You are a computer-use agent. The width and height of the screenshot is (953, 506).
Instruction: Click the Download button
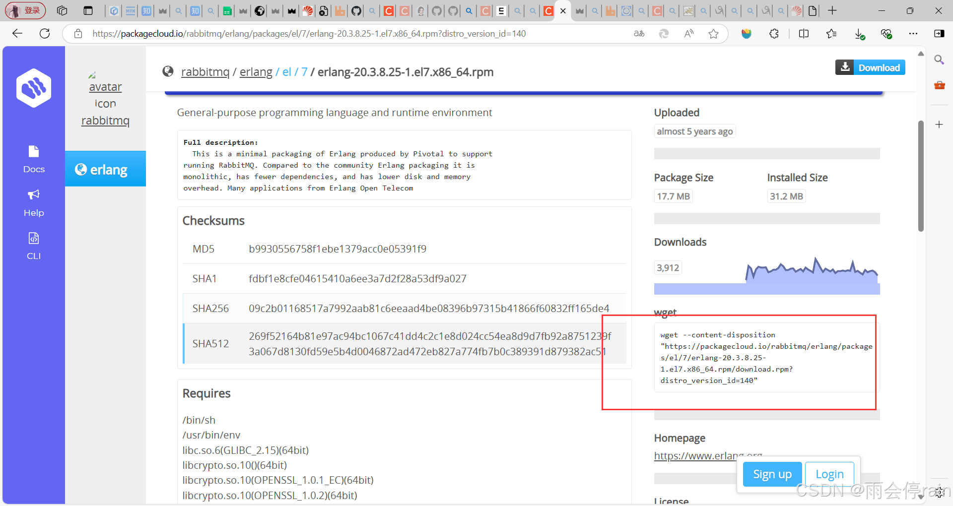click(870, 67)
